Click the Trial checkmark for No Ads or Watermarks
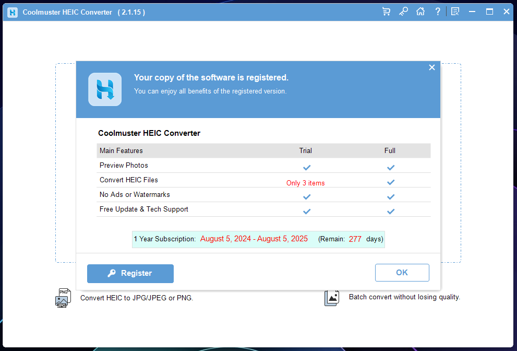Image resolution: width=517 pixels, height=351 pixels. click(307, 197)
